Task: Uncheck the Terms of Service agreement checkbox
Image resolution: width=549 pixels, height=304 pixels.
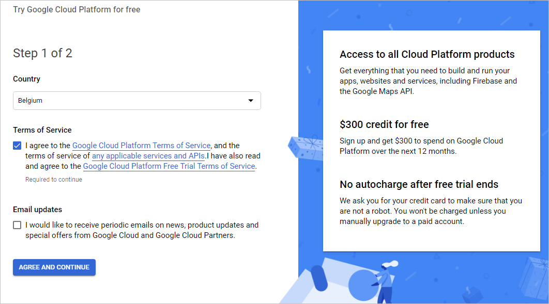Action: (x=18, y=146)
